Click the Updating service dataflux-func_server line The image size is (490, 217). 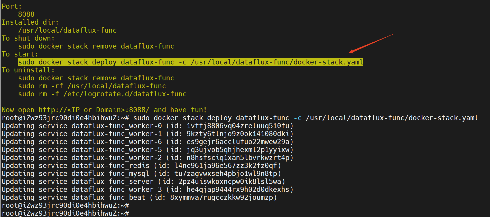pos(143,182)
